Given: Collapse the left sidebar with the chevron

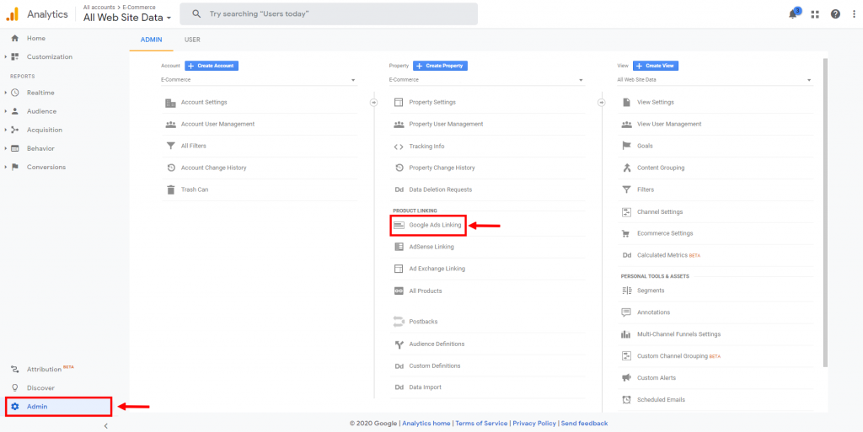Looking at the screenshot, I should coord(105,426).
